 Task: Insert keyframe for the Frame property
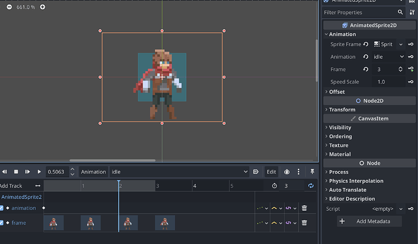(411, 69)
